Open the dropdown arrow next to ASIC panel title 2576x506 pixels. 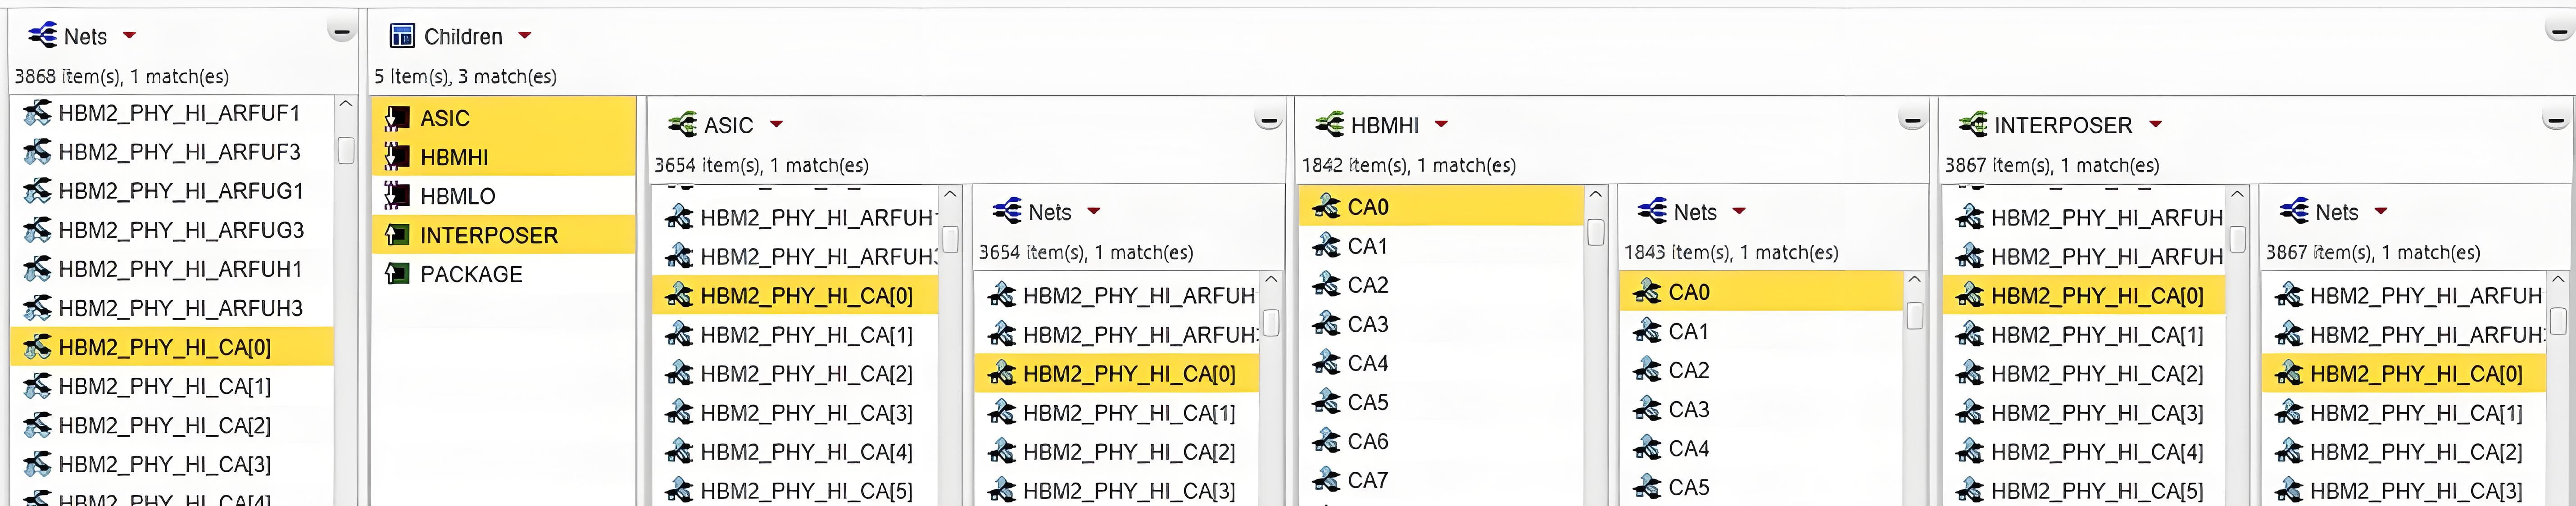pos(776,125)
